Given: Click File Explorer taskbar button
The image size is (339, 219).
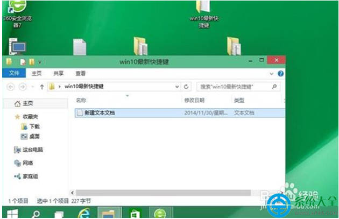Looking at the screenshot, I should coord(109,213).
